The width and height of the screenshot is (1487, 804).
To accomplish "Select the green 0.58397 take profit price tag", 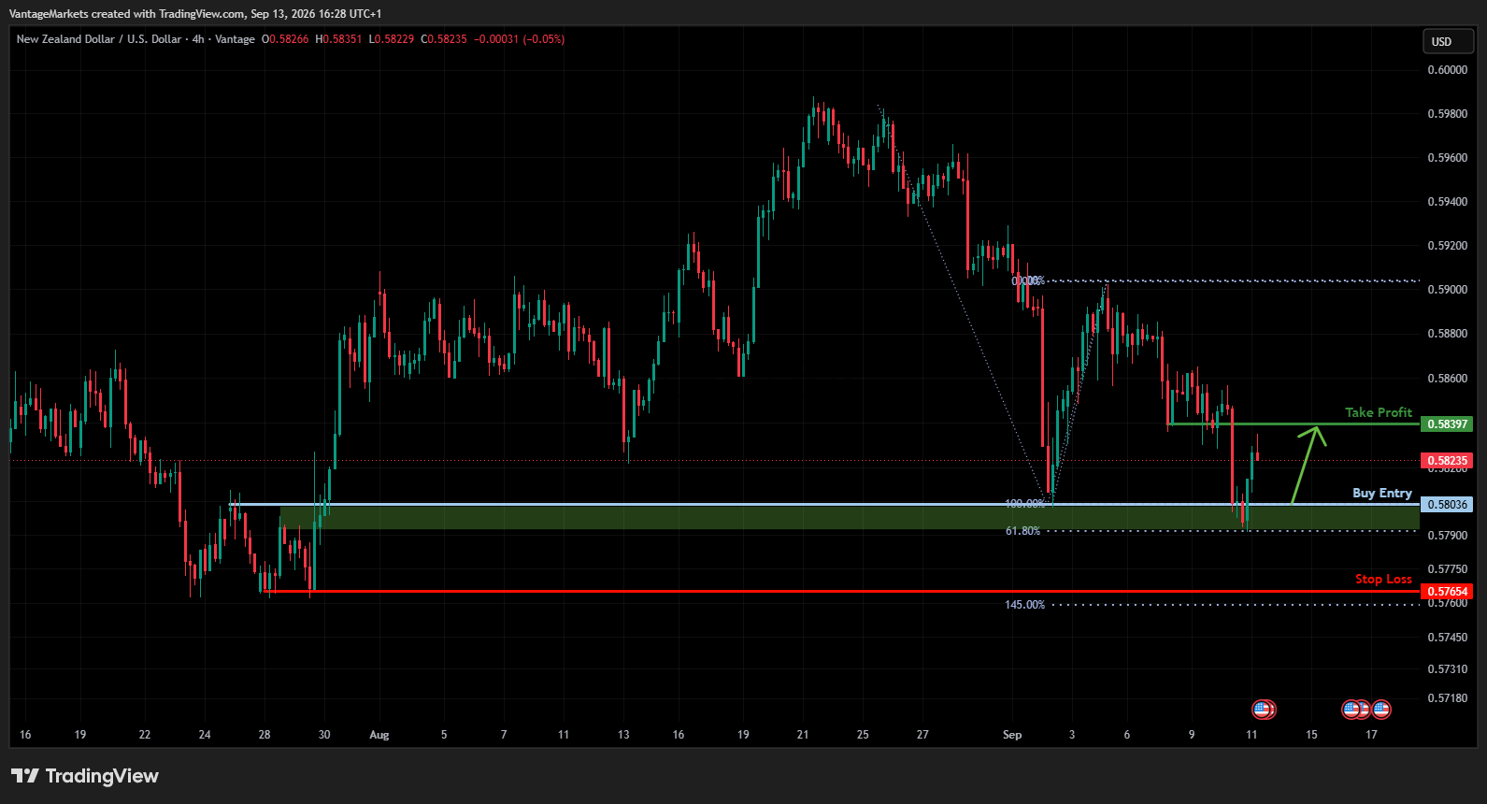I will [1447, 424].
